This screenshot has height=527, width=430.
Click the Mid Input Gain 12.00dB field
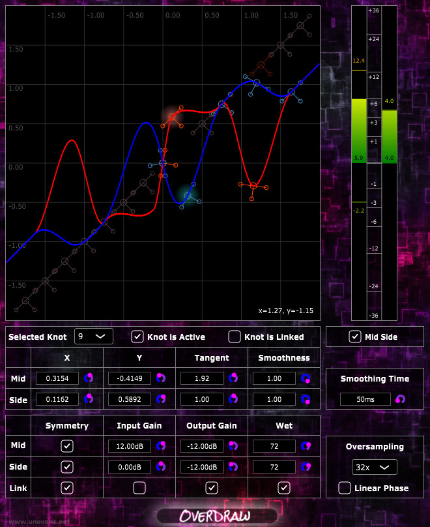[x=130, y=446]
